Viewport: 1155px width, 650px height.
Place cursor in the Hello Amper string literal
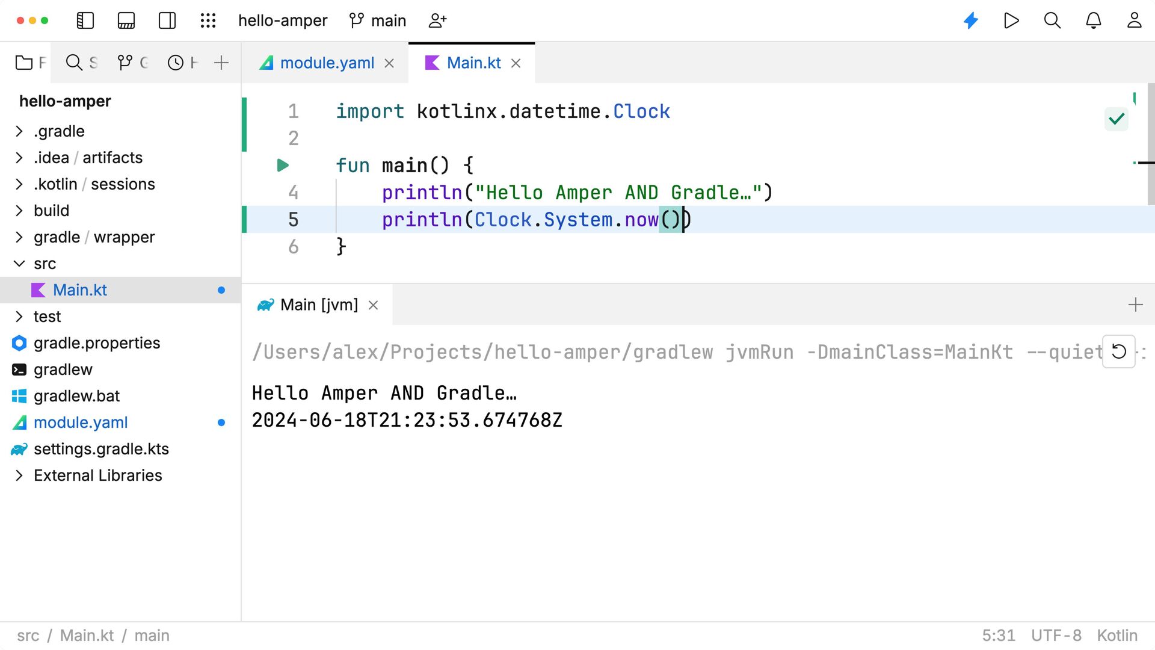point(618,193)
